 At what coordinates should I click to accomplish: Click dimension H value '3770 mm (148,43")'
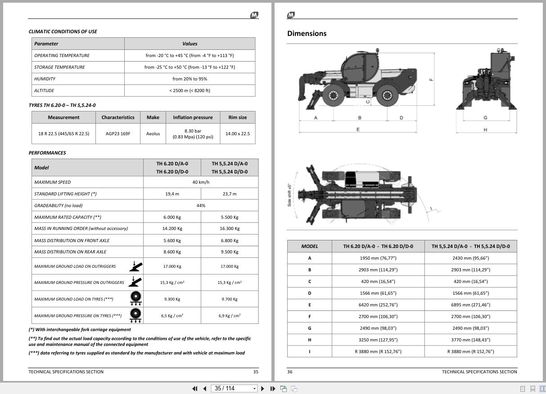[x=470, y=340]
